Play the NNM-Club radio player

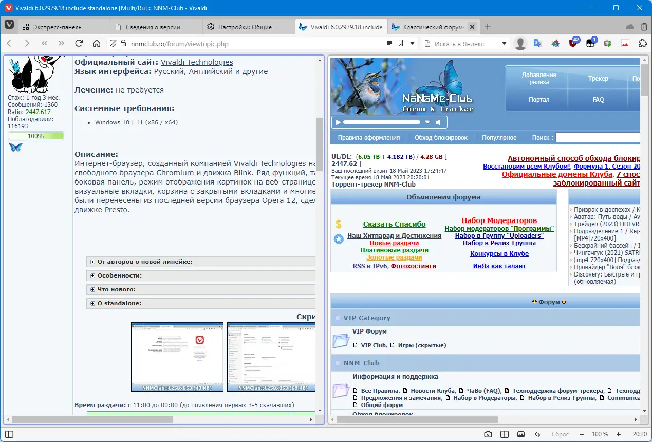338,122
